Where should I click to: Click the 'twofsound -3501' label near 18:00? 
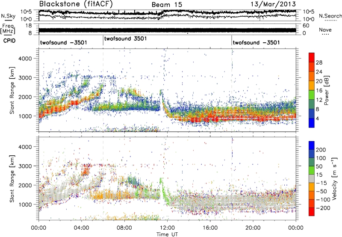(256, 42)
